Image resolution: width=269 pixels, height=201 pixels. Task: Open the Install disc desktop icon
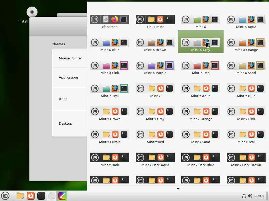tap(32, 12)
